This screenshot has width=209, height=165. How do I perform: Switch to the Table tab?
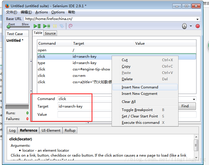click(x=38, y=33)
